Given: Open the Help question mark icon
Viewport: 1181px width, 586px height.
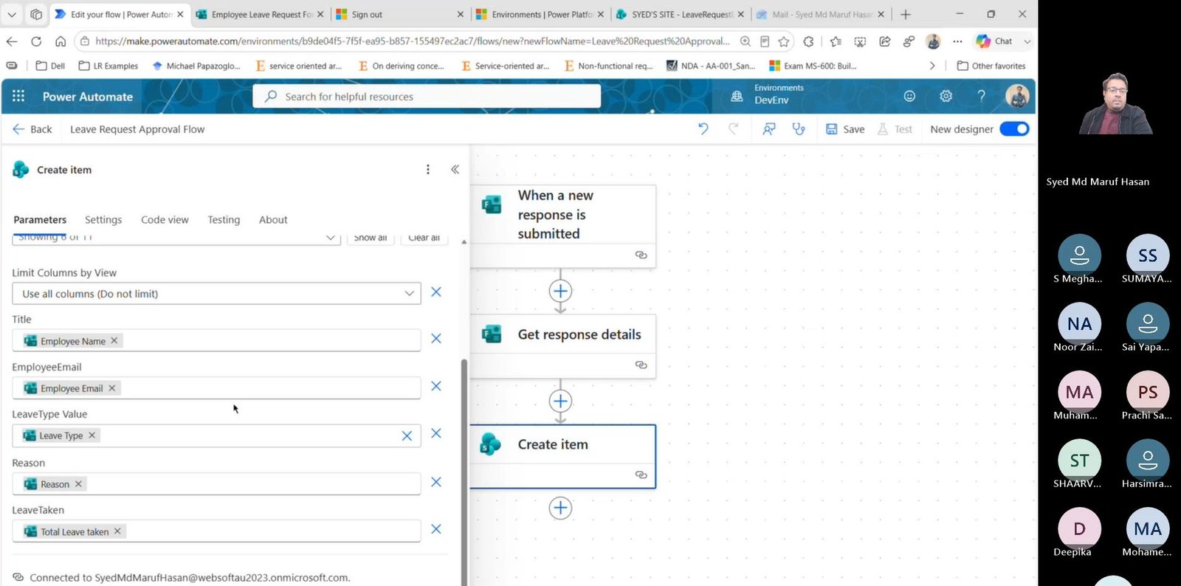Looking at the screenshot, I should tap(981, 96).
